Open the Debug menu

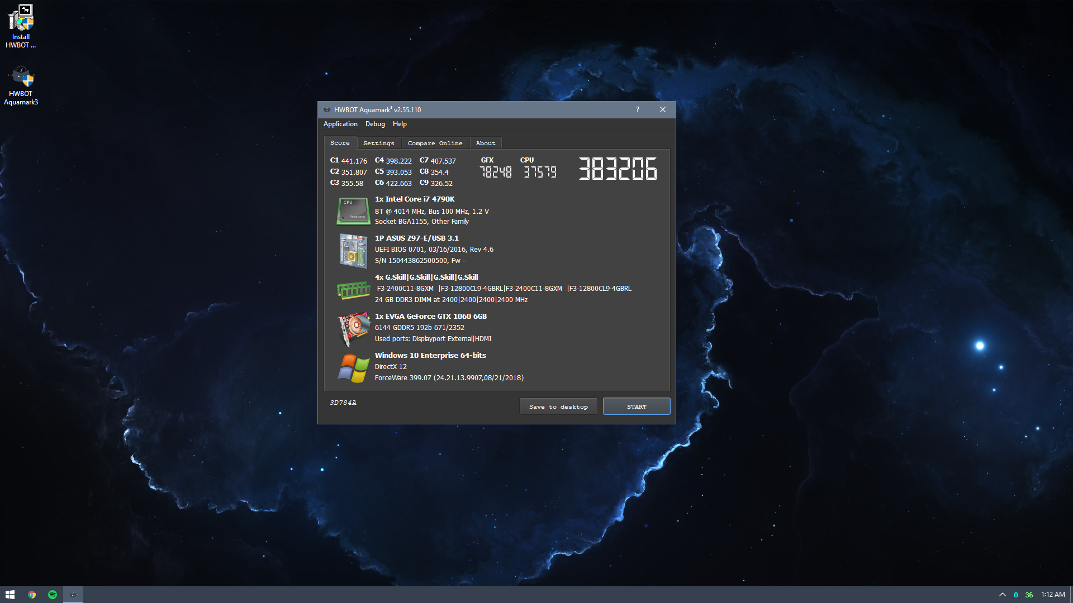pyautogui.click(x=375, y=124)
